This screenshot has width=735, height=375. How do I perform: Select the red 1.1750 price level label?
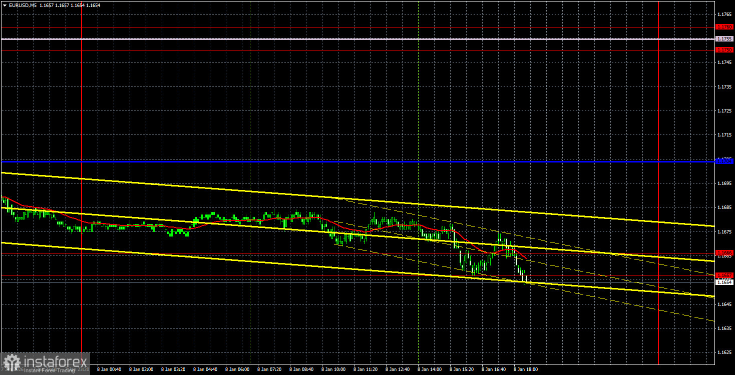(724, 50)
